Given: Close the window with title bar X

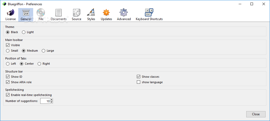Looking at the screenshot, I should (264, 4).
